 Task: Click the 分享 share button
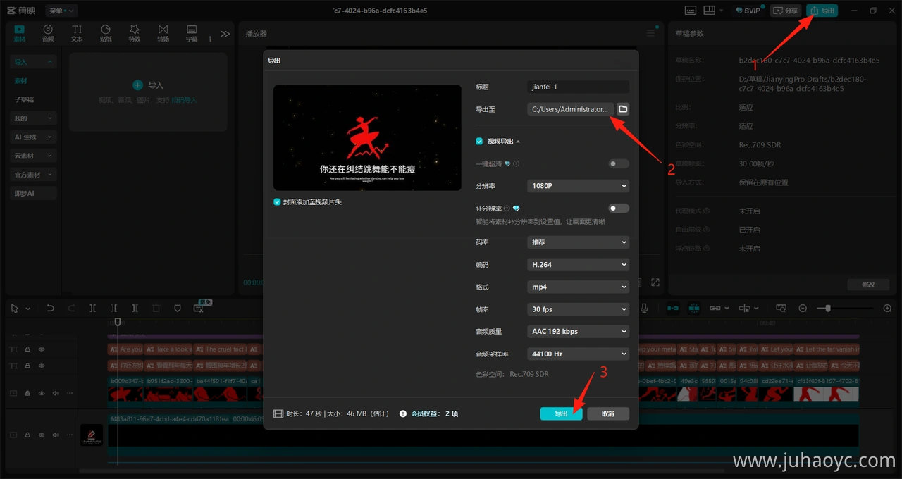point(786,11)
